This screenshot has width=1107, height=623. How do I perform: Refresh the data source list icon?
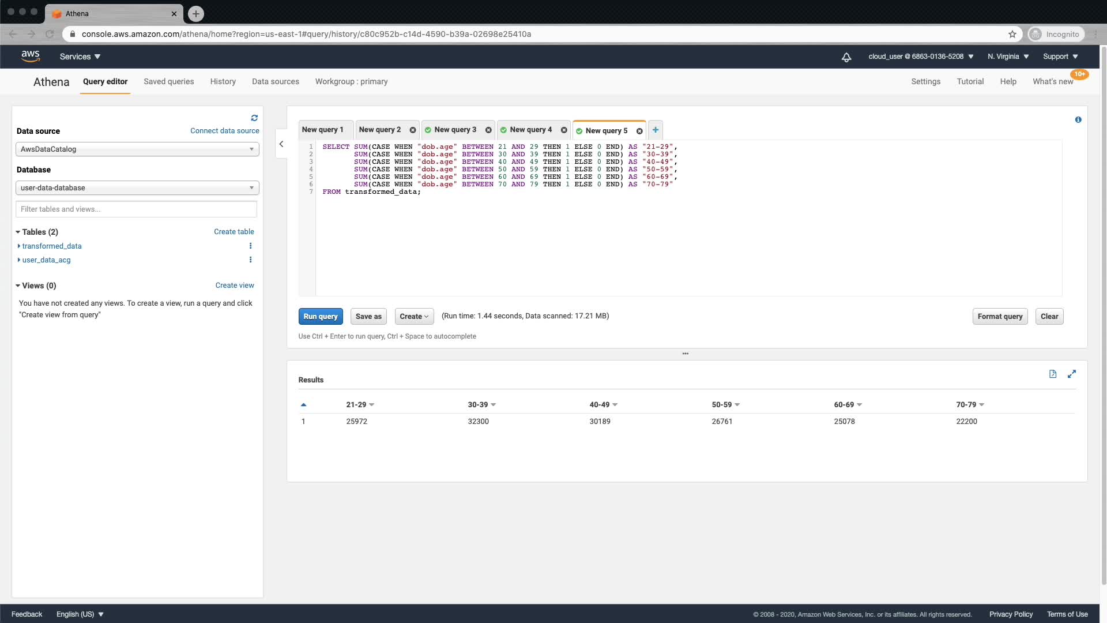point(254,118)
